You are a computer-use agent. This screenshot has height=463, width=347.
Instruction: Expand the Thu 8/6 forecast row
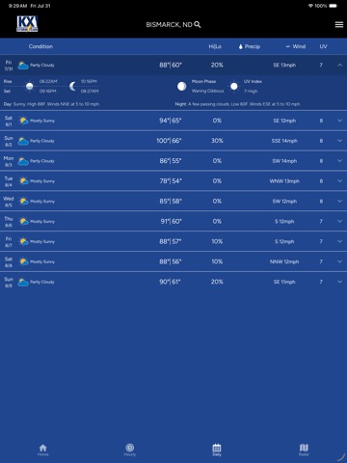coord(339,221)
